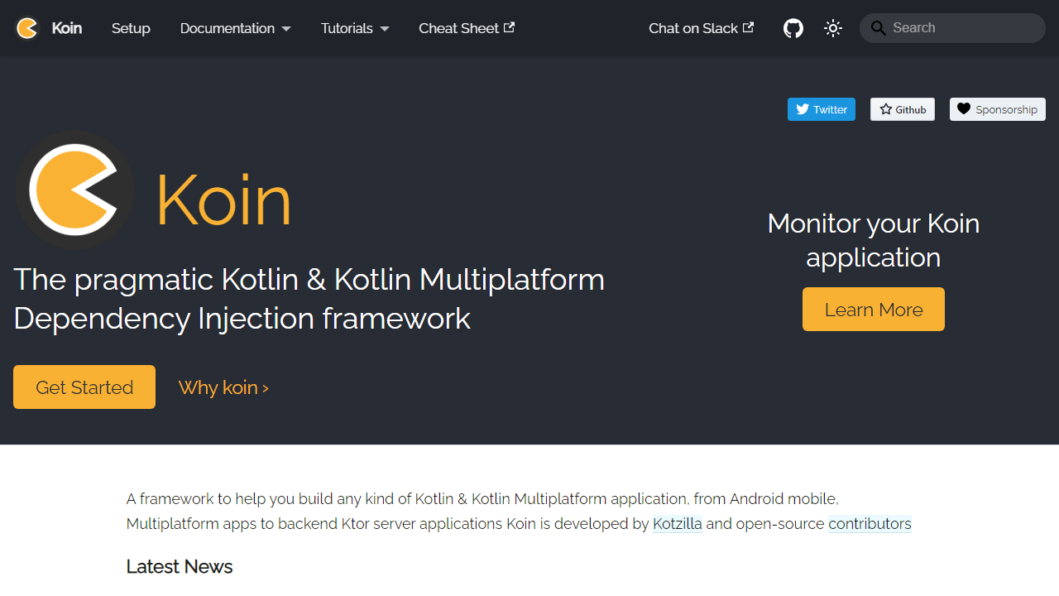The height and width of the screenshot is (596, 1059).
Task: Click the orange color block of Get Started
Action: point(84,387)
